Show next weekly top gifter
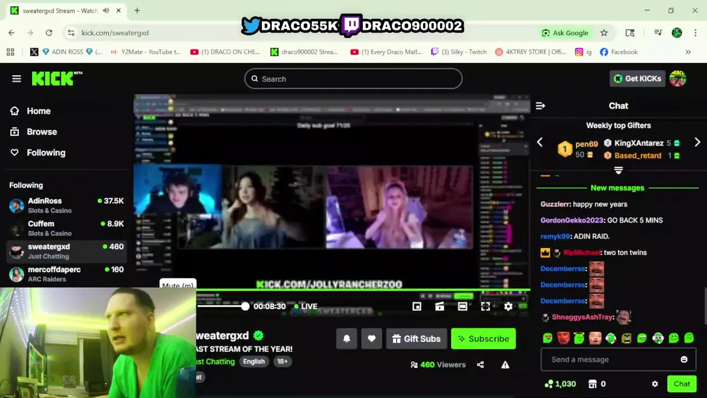707x398 pixels. (697, 143)
